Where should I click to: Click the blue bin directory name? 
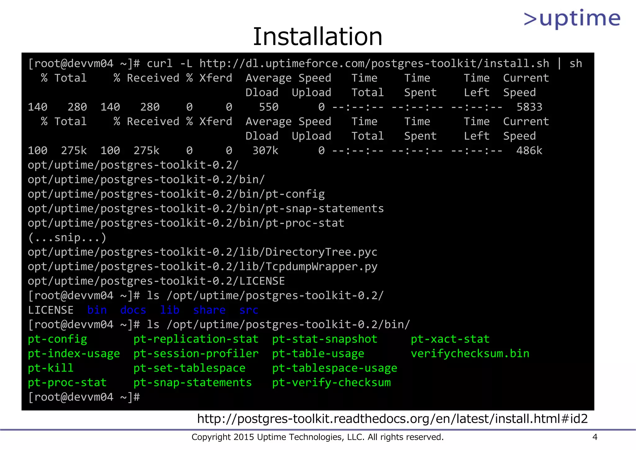(97, 310)
